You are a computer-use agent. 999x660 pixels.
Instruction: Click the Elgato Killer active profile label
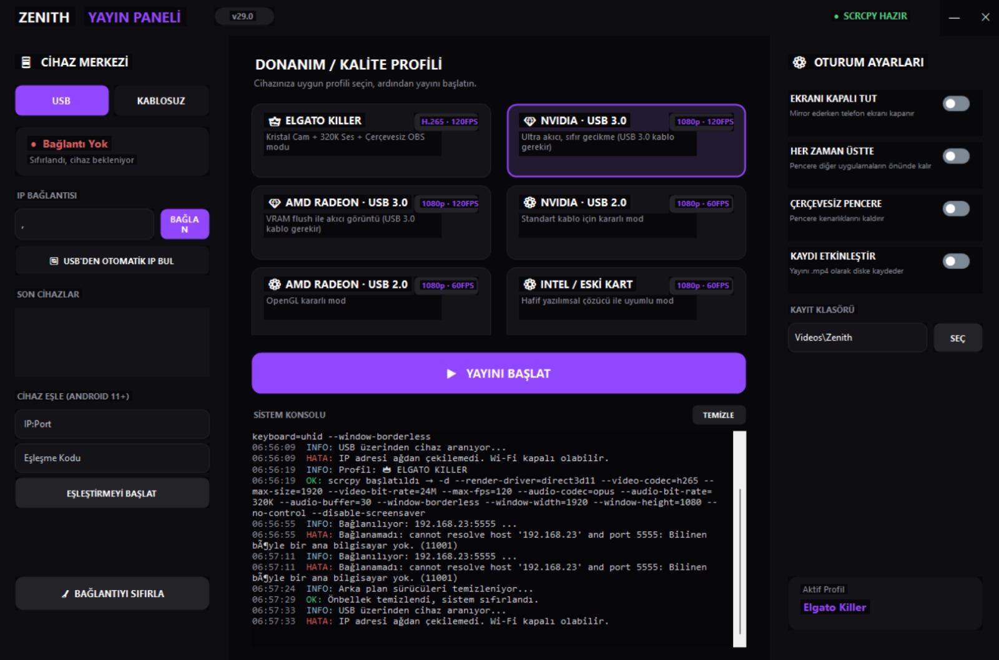[x=834, y=608]
